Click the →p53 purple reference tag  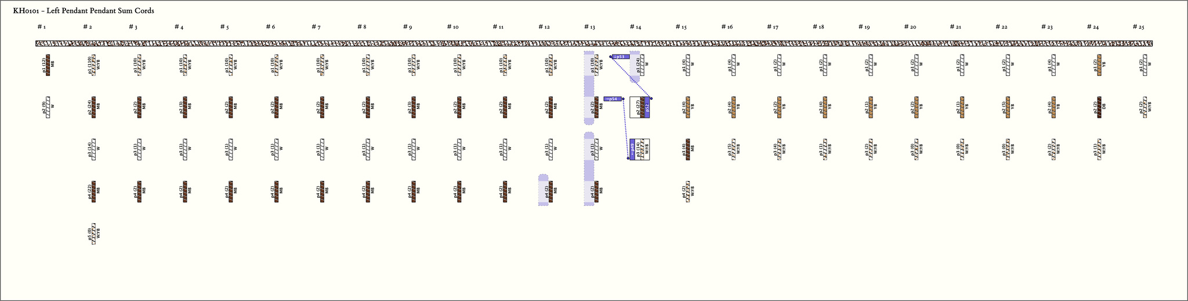[x=620, y=57]
